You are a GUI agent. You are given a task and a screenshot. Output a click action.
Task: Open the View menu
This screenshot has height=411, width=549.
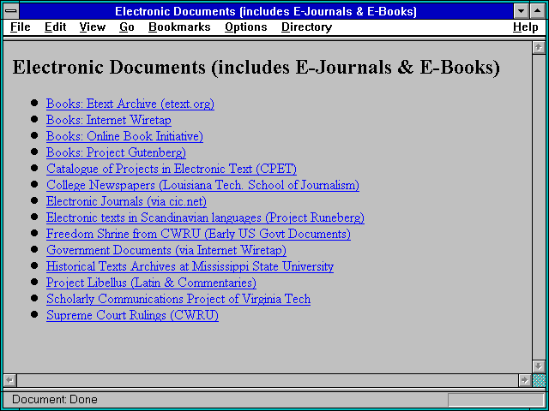tap(93, 27)
